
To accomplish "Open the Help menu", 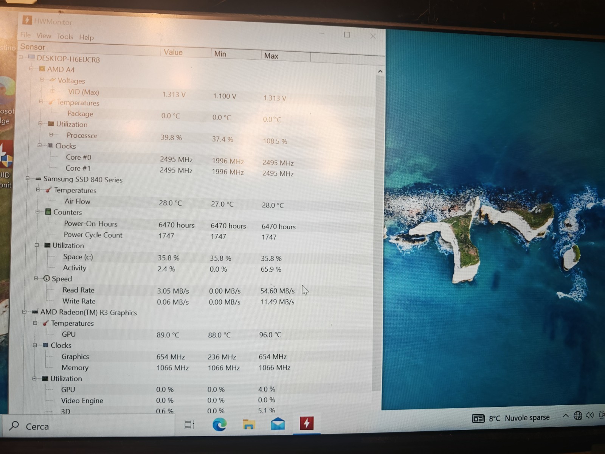I will 86,37.
